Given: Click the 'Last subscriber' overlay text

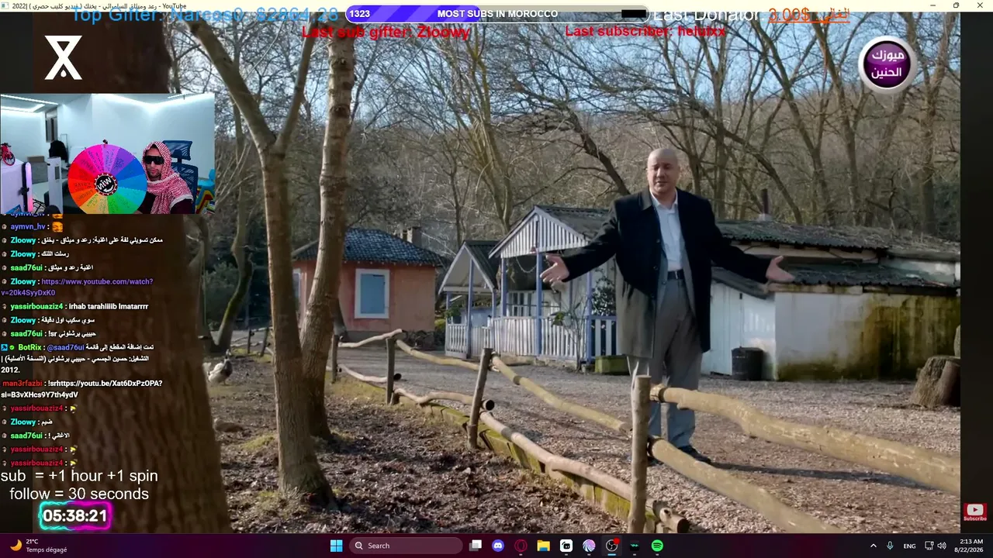Looking at the screenshot, I should [x=645, y=31].
